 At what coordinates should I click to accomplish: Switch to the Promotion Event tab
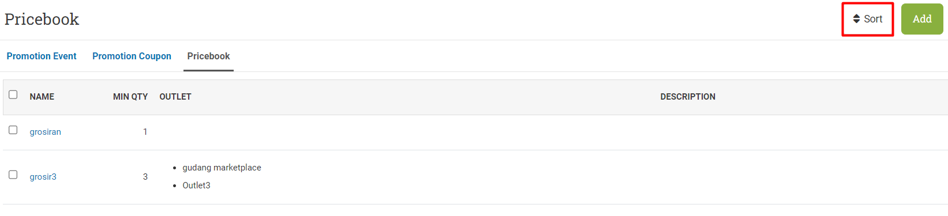coord(42,56)
